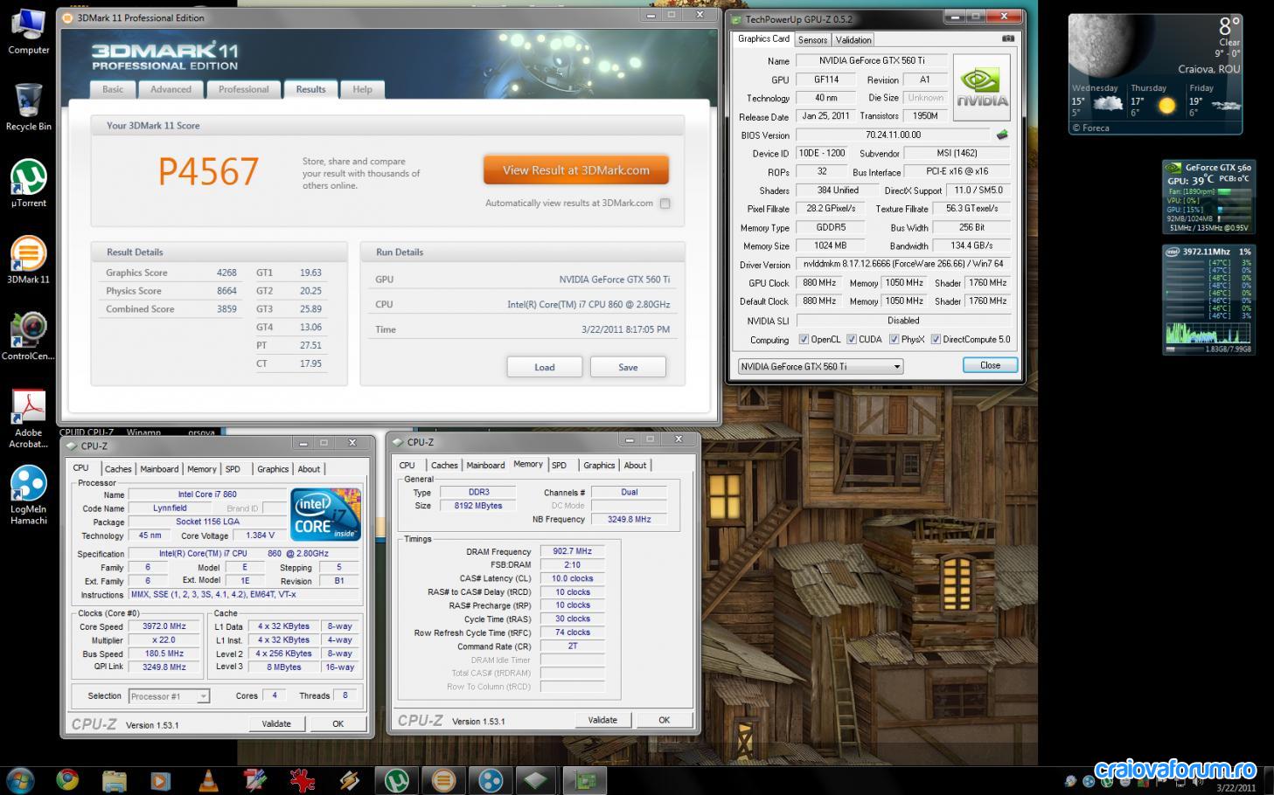Click the Driver Version field in GPU-Z
Image resolution: width=1274 pixels, height=795 pixels.
coord(903,264)
